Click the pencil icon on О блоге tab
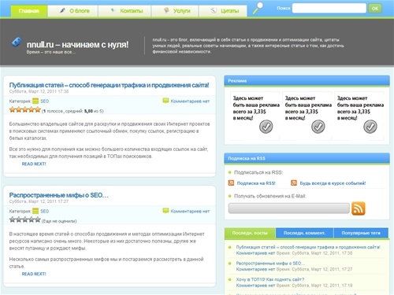 pyautogui.click(x=62, y=10)
